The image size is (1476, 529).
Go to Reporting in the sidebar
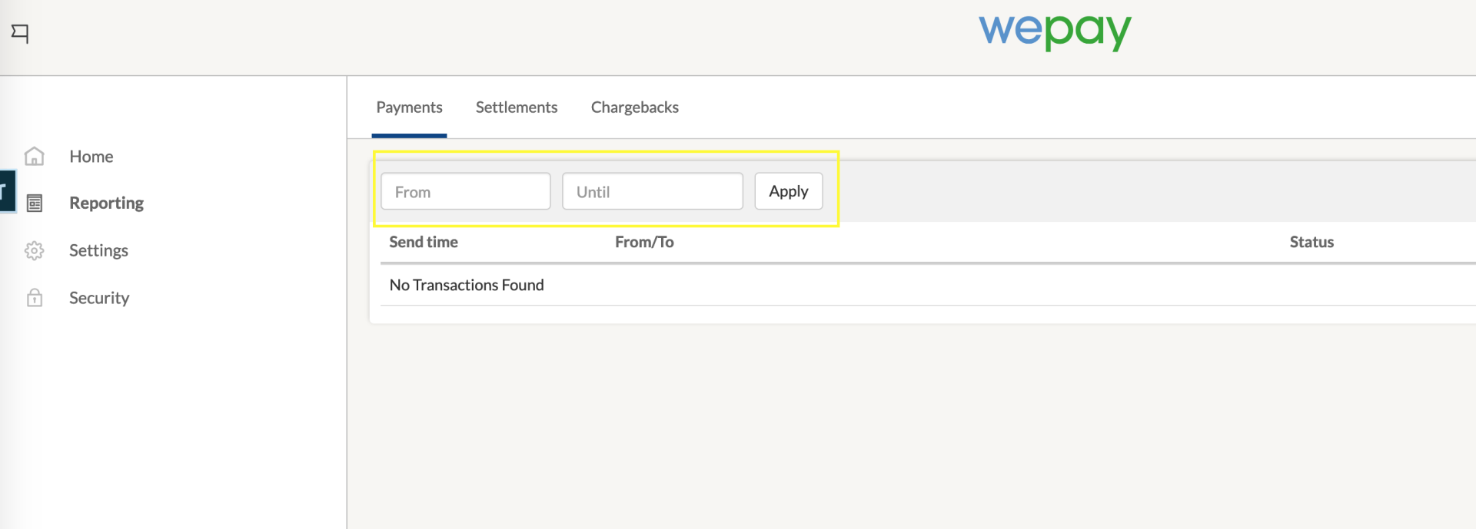click(106, 203)
